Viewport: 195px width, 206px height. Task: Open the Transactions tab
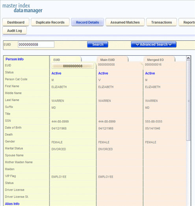[x=162, y=22]
